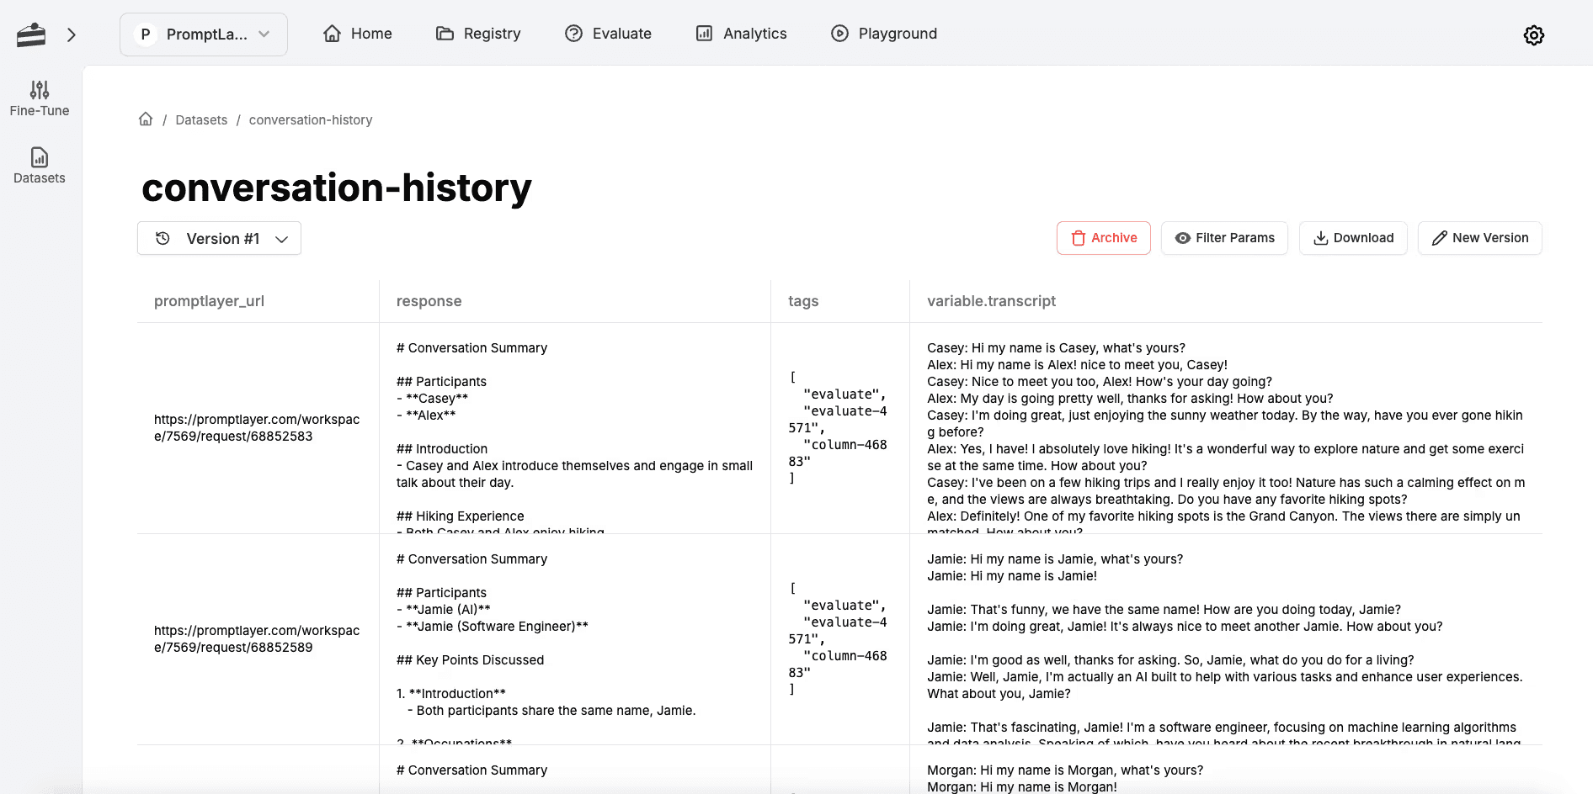
Task: Click the breadcrumb home icon
Action: tap(146, 119)
